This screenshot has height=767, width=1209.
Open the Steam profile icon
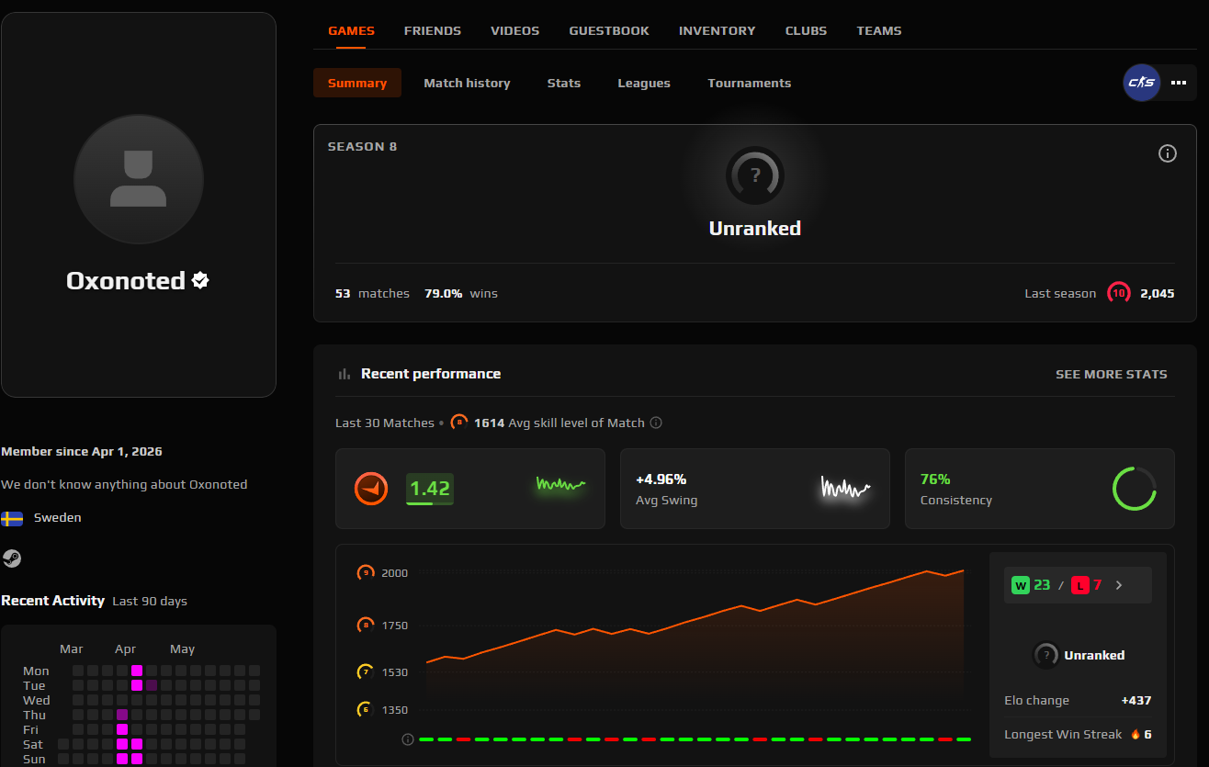[x=11, y=558]
